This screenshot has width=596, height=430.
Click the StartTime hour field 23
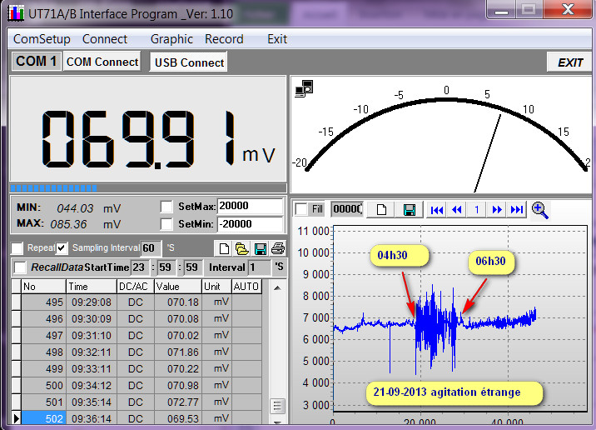pyautogui.click(x=140, y=267)
